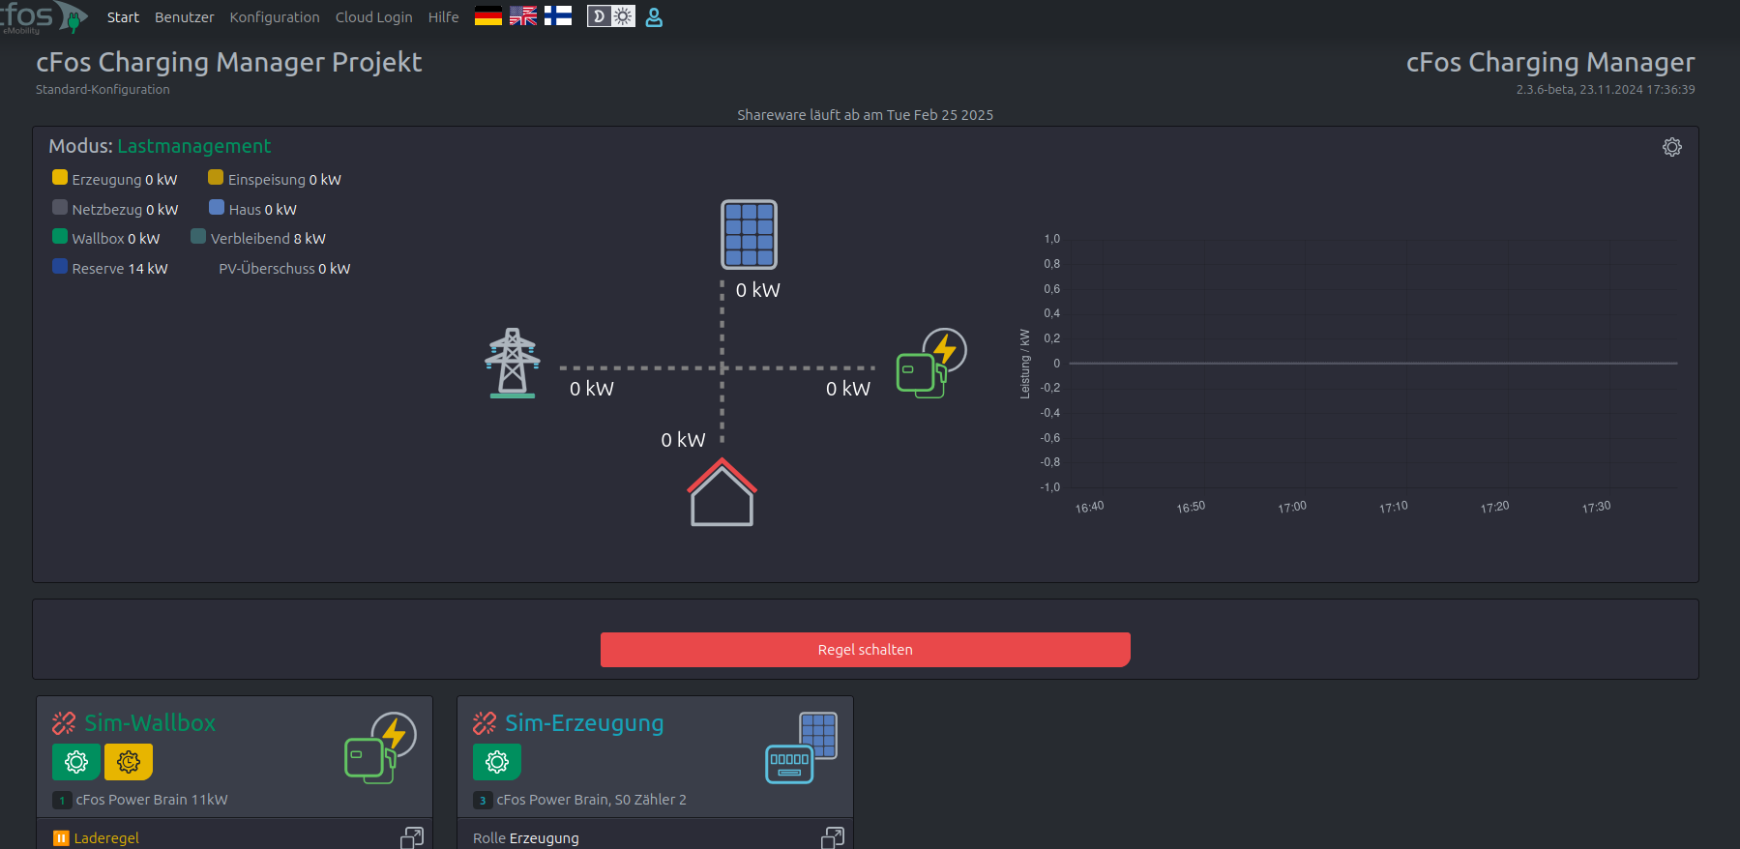Open Sim-Wallbox yellow charging rules gear
The width and height of the screenshot is (1740, 849).
129,762
